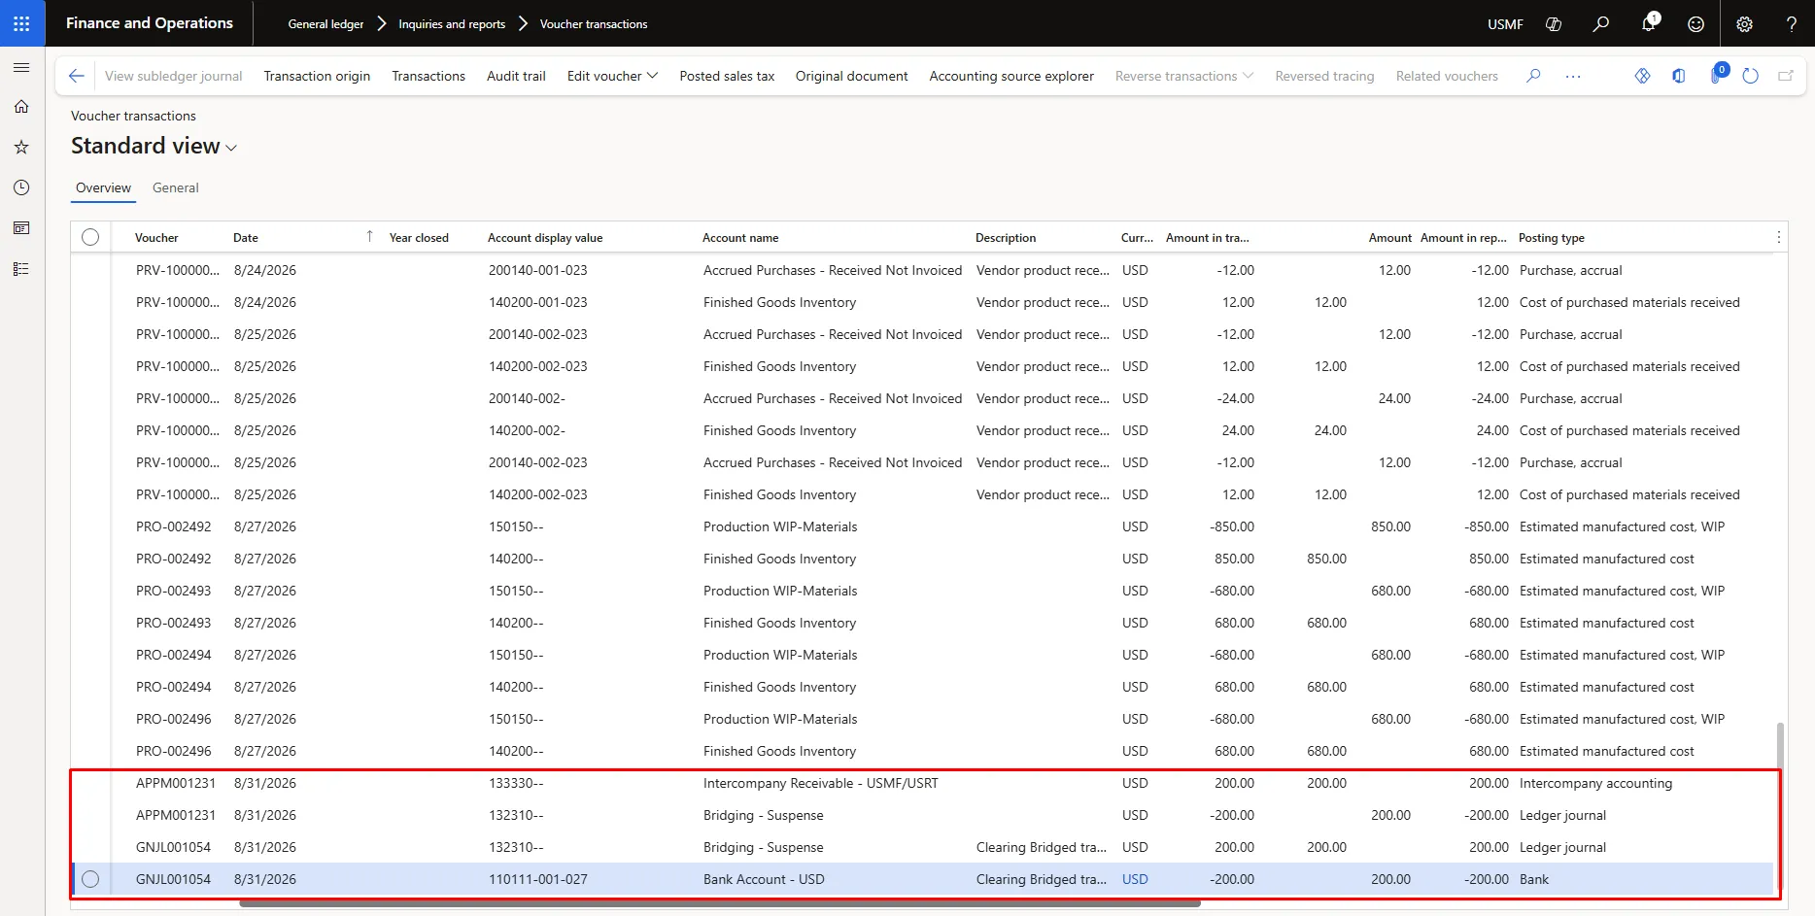Open Workspaces icon in the sidebar

click(21, 228)
